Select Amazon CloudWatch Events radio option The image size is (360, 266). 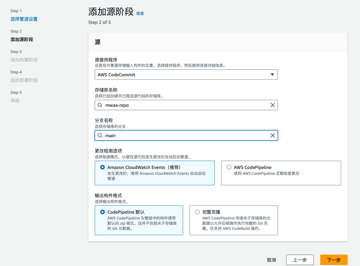[x=102, y=167]
